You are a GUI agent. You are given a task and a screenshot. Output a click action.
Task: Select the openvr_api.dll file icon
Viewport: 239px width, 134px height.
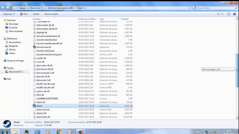(34, 91)
